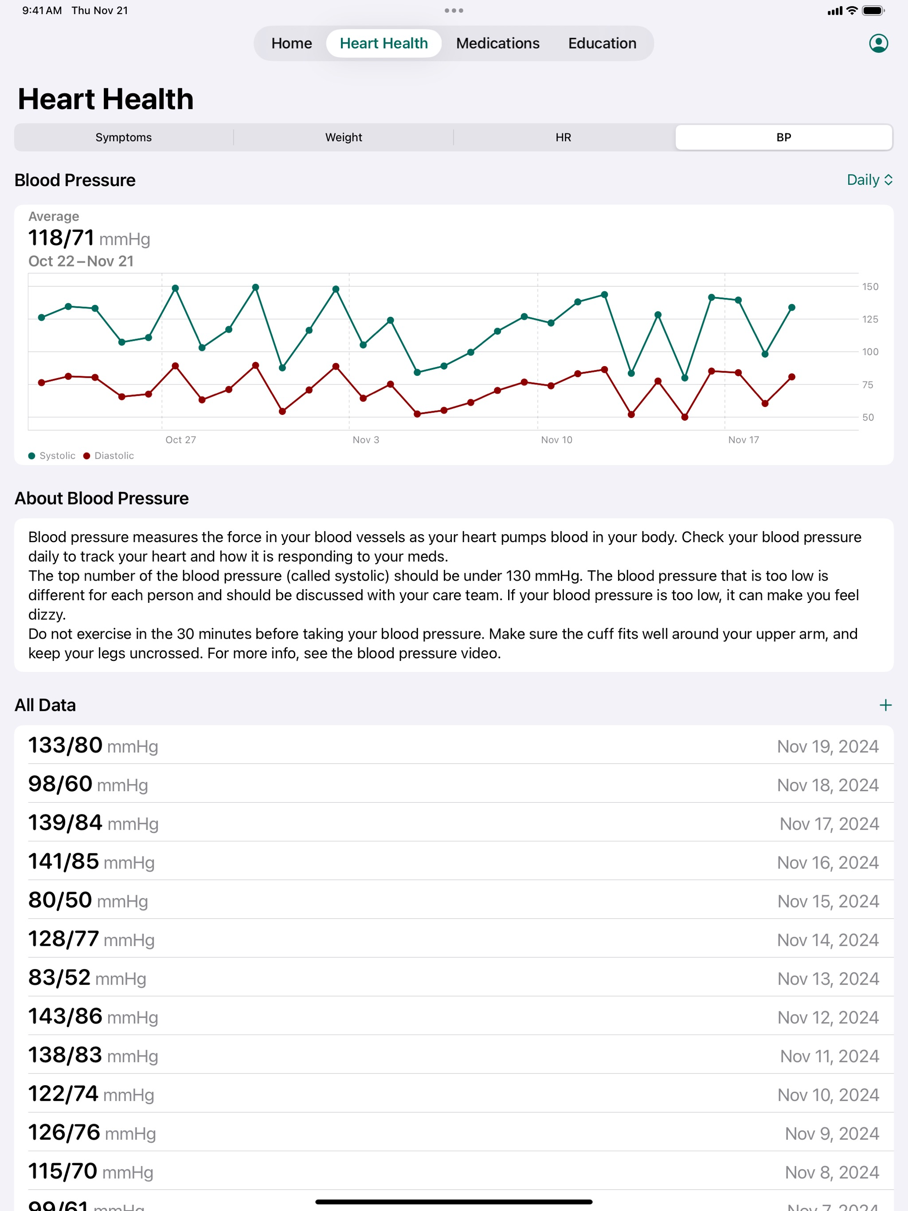Click the Systolic legend dot
Image resolution: width=908 pixels, height=1211 pixels.
(32, 456)
